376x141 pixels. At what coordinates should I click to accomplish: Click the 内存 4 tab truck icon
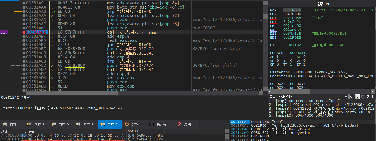[78, 124]
